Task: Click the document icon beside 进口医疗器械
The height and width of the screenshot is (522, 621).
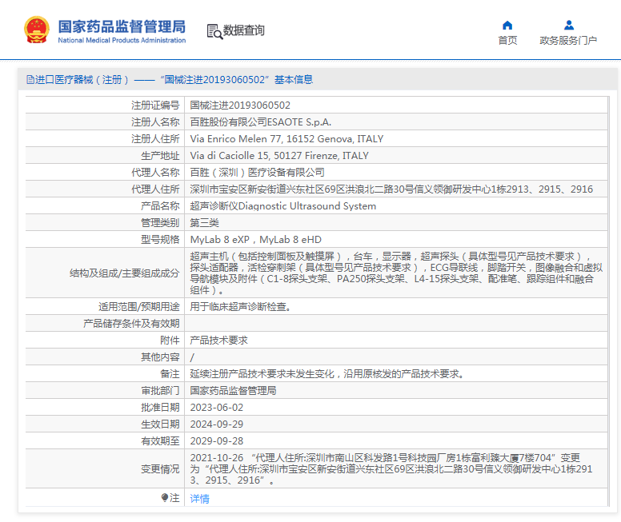Action: pyautogui.click(x=30, y=80)
